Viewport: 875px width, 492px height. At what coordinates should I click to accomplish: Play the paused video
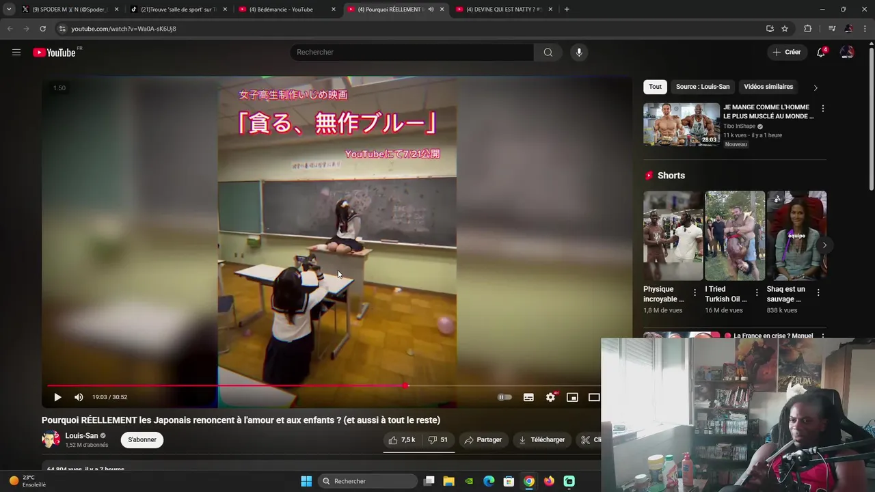[57, 397]
